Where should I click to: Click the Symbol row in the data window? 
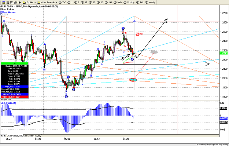(14, 66)
